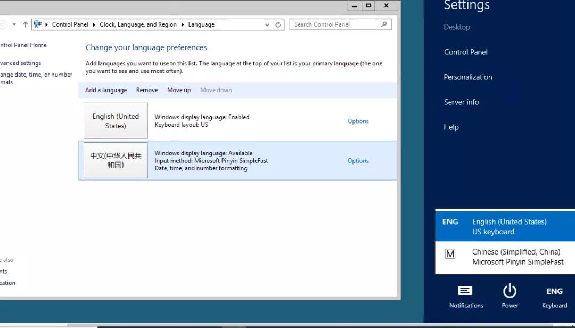
Task: Open Options for the Chinese language
Action: tap(358, 161)
